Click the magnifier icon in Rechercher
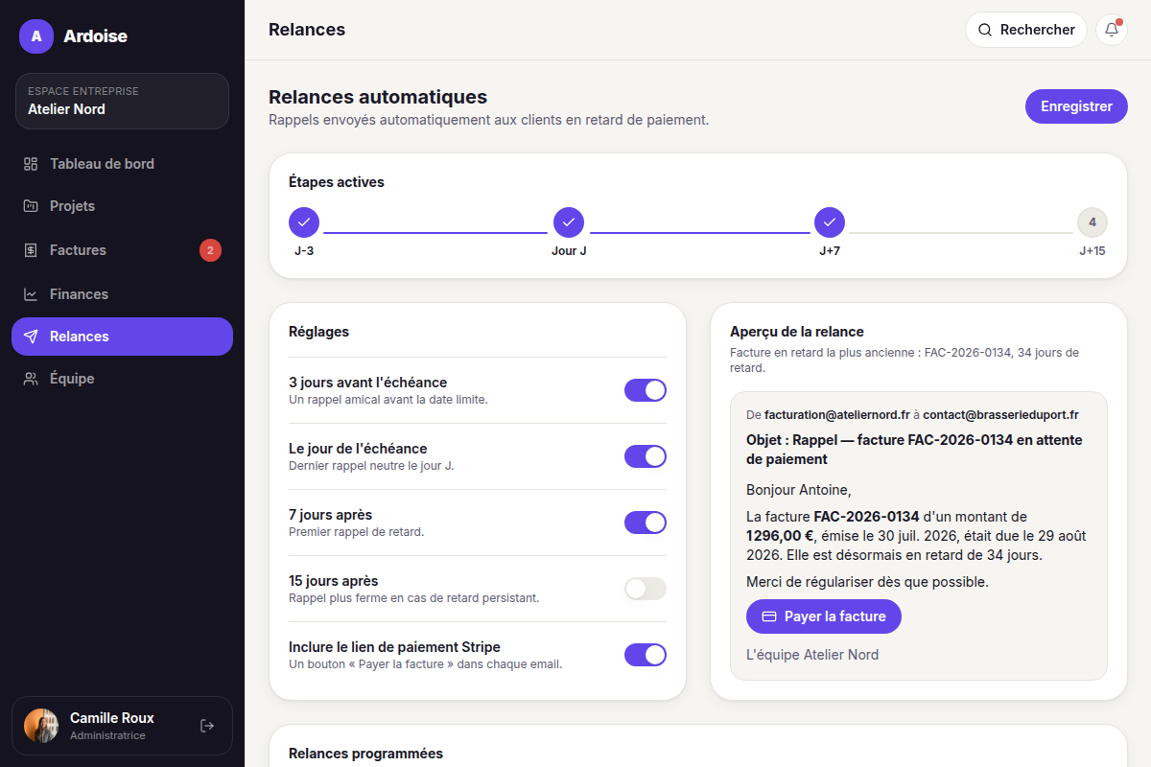 point(984,30)
